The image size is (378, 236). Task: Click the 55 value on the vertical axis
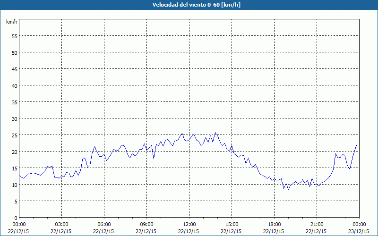coord(15,36)
